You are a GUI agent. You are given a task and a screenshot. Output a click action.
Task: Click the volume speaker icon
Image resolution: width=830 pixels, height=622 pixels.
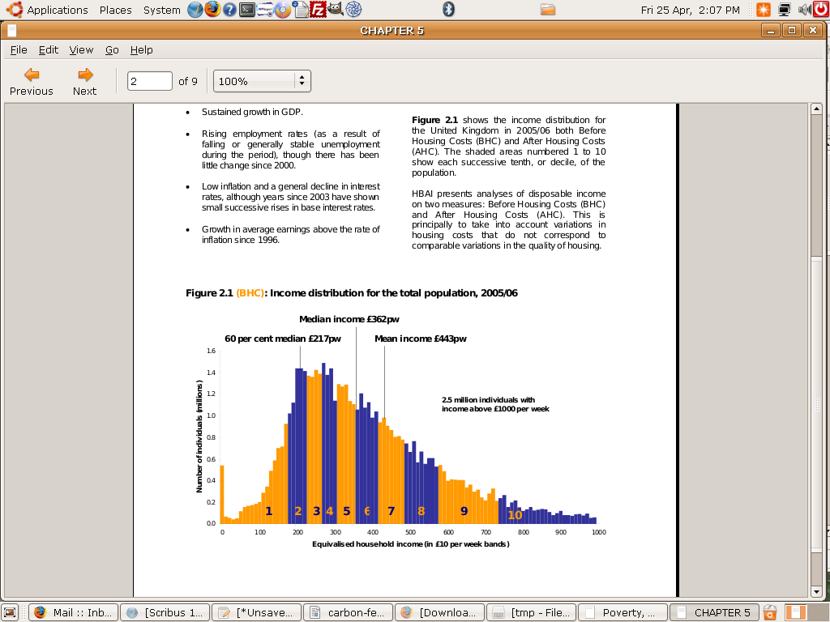[804, 10]
